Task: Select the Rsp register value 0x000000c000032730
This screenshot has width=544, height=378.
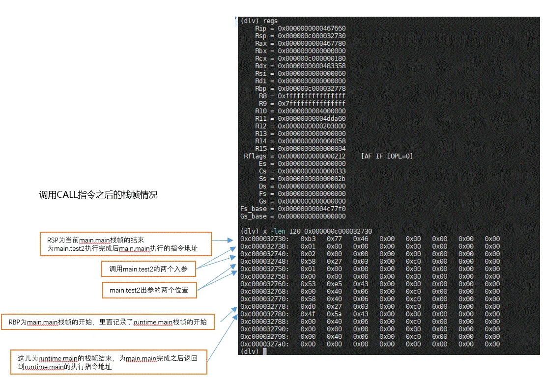Action: pyautogui.click(x=312, y=36)
